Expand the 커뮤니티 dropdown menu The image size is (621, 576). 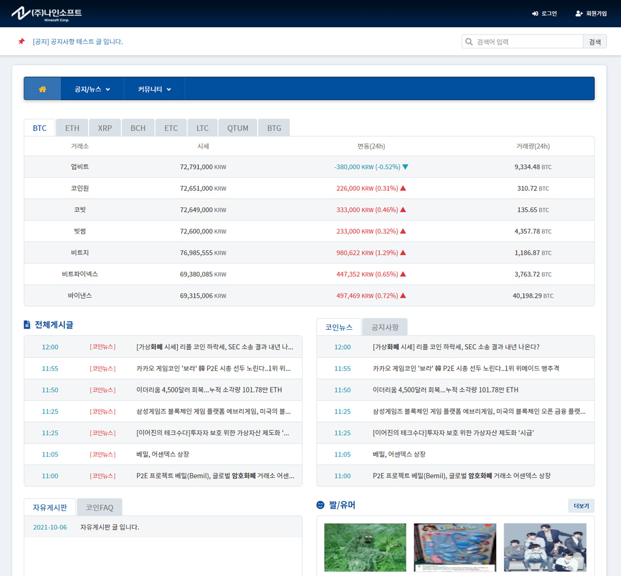tap(154, 89)
